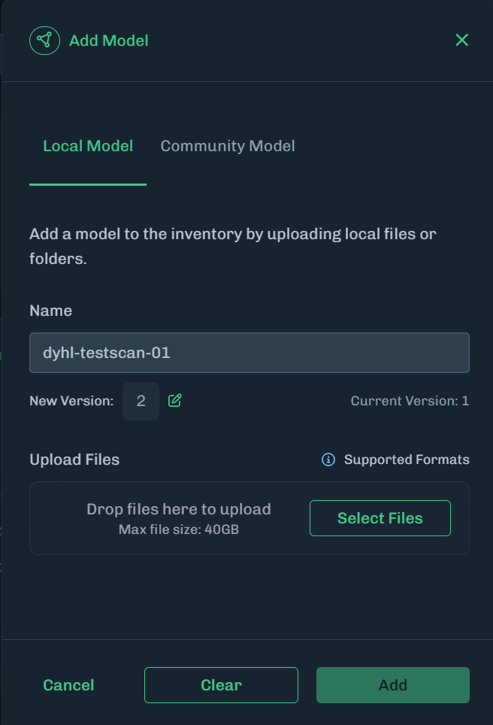The width and height of the screenshot is (493, 725).
Task: Select the dyhl-testscan-01 name text box
Action: [x=250, y=352]
